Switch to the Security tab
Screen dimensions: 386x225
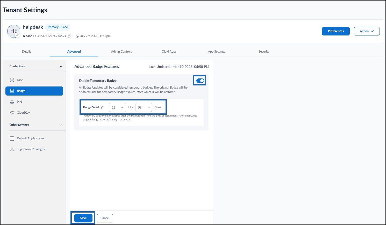(x=264, y=52)
